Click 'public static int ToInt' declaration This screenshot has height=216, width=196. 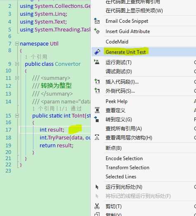point(59,115)
